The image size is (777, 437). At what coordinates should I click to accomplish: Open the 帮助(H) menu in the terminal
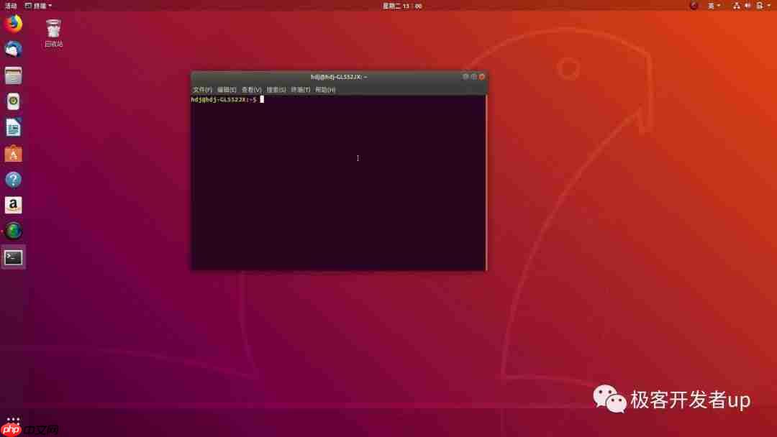[x=325, y=89]
